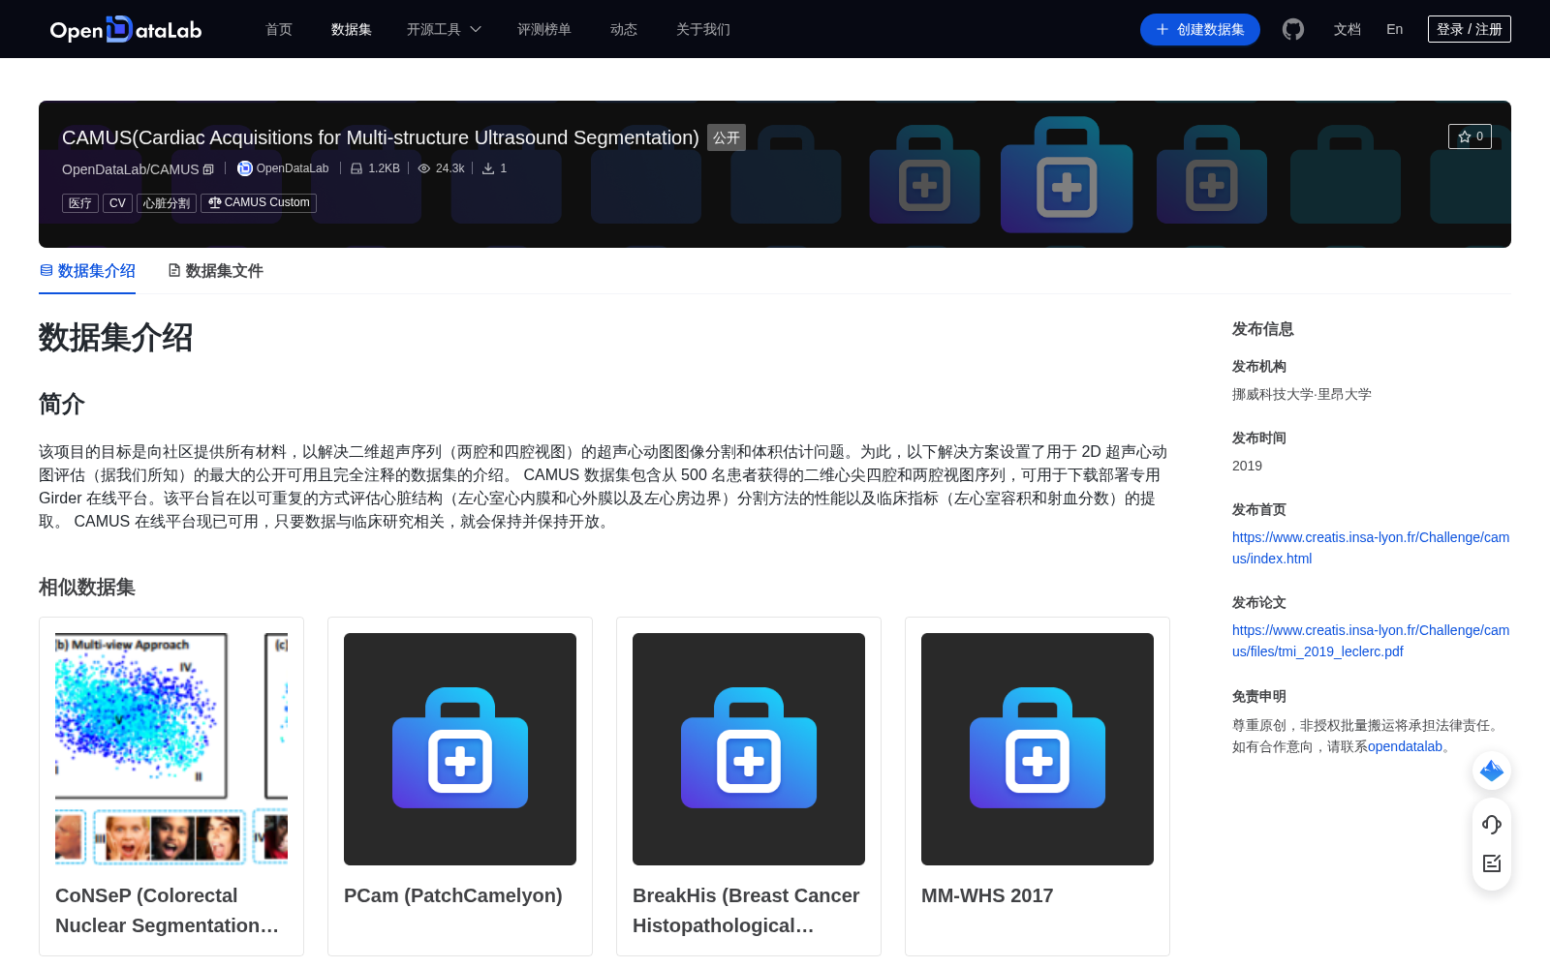This screenshot has width=1550, height=968.
Task: Click the view count eye icon
Action: (x=423, y=168)
